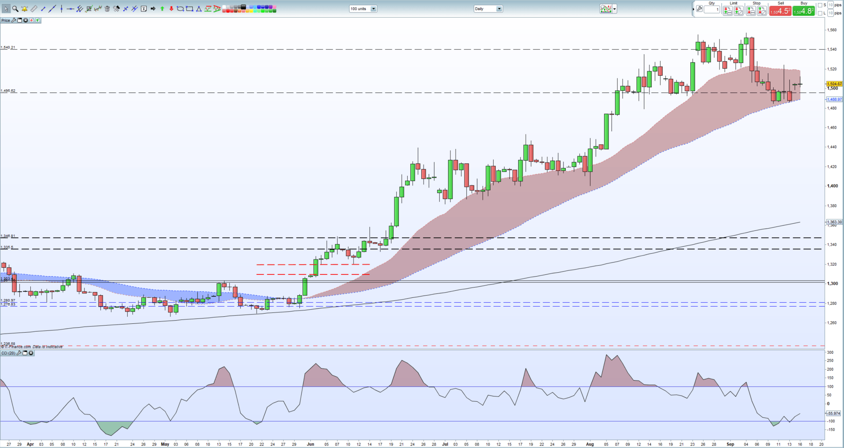This screenshot has width=844, height=448.
Task: Click the Price panel title
Action: pos(6,20)
